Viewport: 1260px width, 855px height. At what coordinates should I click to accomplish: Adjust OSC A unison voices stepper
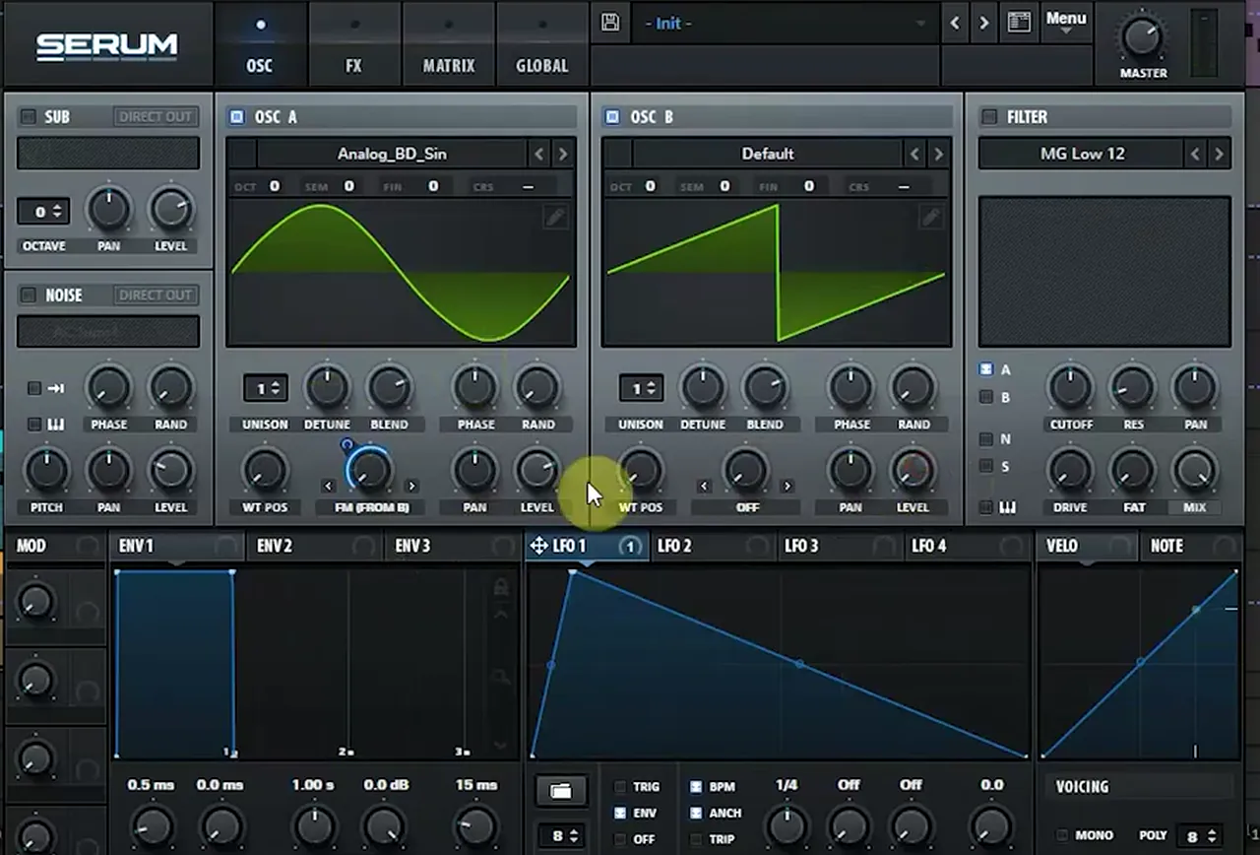point(265,389)
